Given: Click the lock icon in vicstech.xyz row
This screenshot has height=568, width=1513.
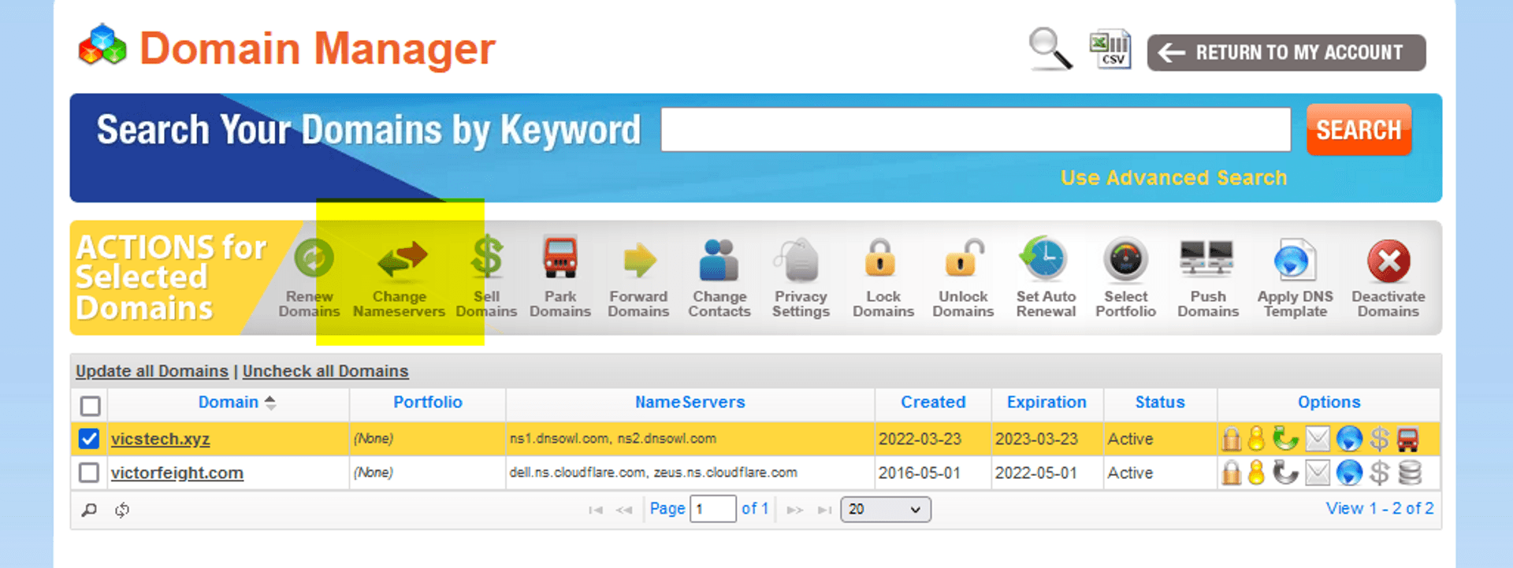Looking at the screenshot, I should 1231,439.
